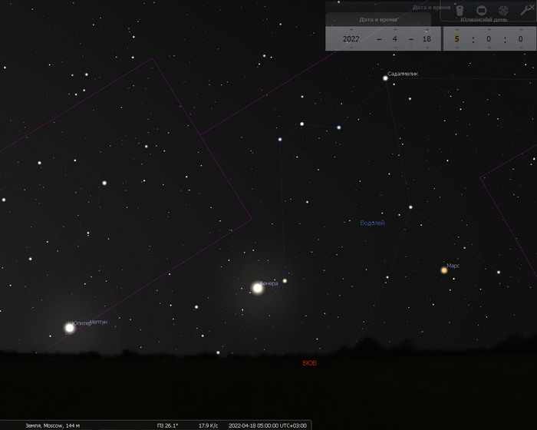
Task: Click the field of view ПЗ 26.1° readout
Action: click(x=167, y=425)
